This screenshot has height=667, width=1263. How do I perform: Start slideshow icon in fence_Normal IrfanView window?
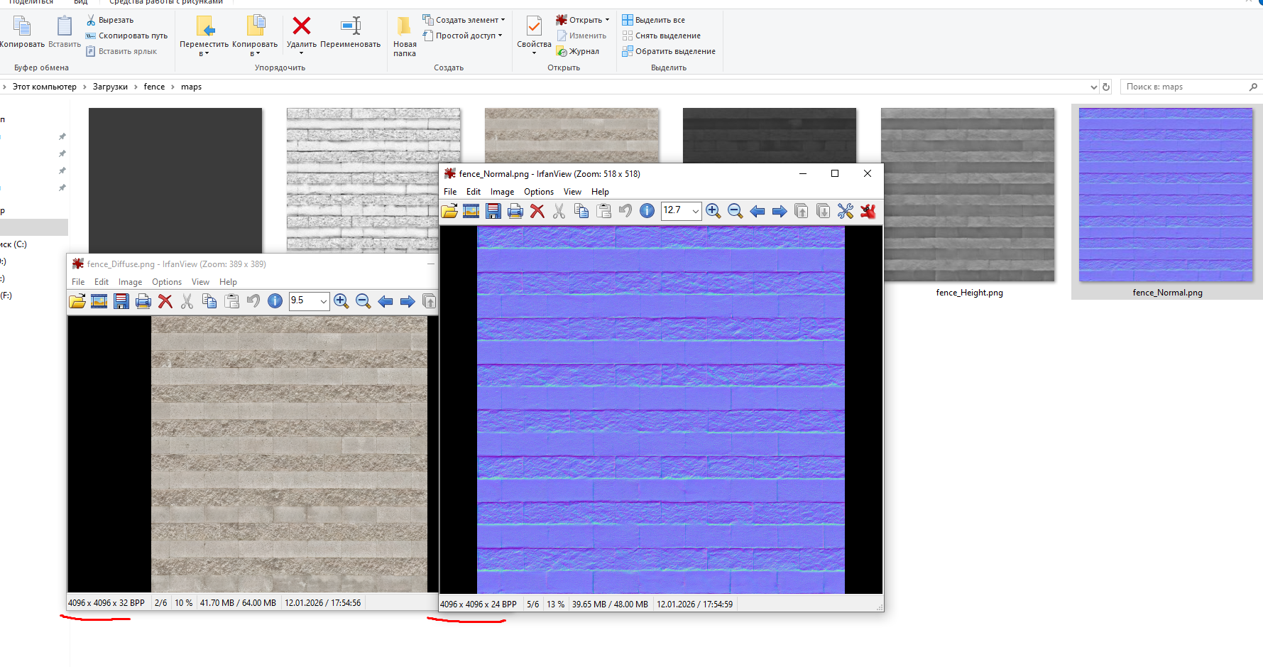pos(471,211)
